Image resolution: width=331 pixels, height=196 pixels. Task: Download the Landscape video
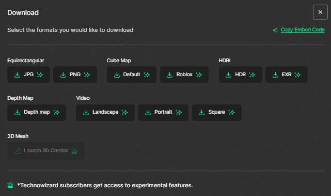click(105, 113)
